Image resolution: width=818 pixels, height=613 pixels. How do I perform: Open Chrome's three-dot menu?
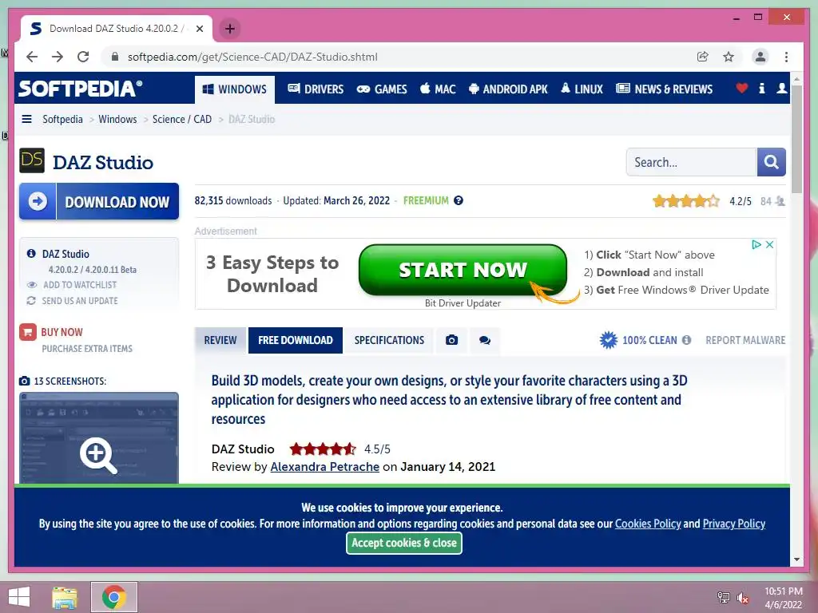(x=786, y=57)
